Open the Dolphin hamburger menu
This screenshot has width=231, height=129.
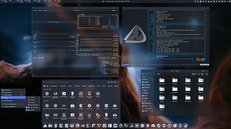[207, 74]
